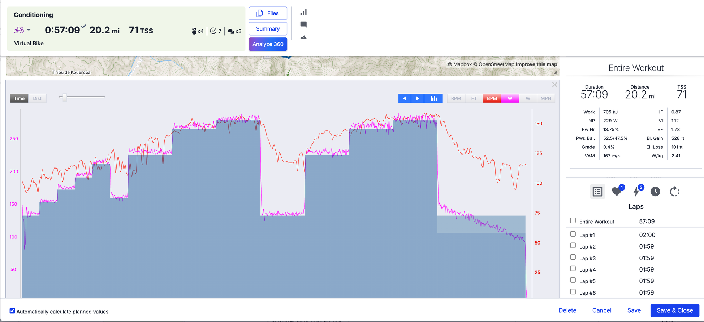Toggle automatically calculate planned values checkbox
Screen dimensions: 704x322
click(x=12, y=311)
